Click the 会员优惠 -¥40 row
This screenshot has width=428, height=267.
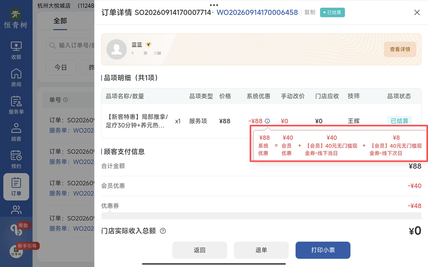click(261, 186)
